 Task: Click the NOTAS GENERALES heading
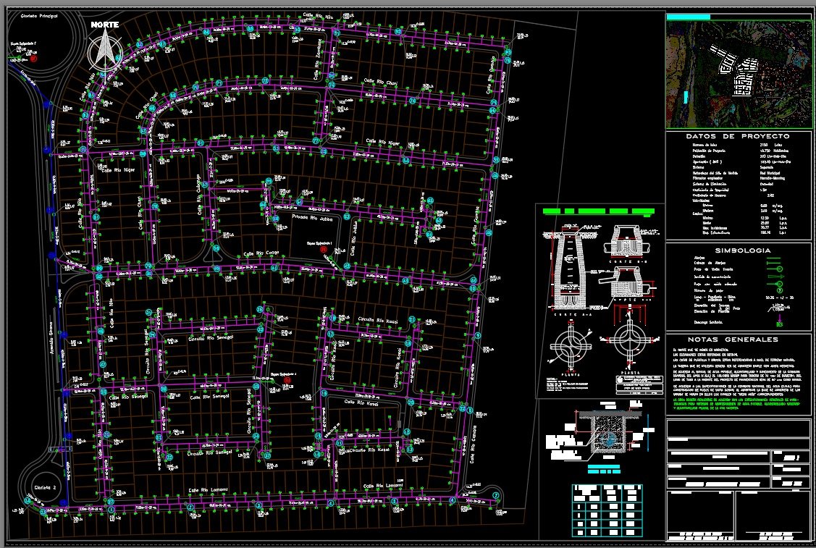coord(739,340)
